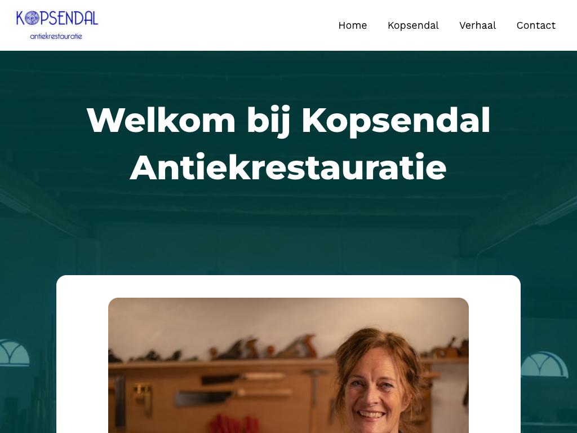Click the 'Antiekrestauratie' heading line

pos(288,167)
